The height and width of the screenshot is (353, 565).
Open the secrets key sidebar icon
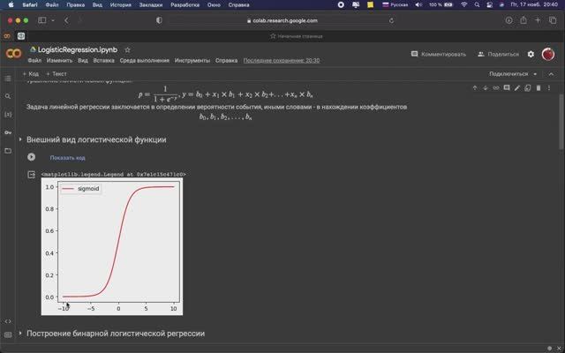(8, 132)
